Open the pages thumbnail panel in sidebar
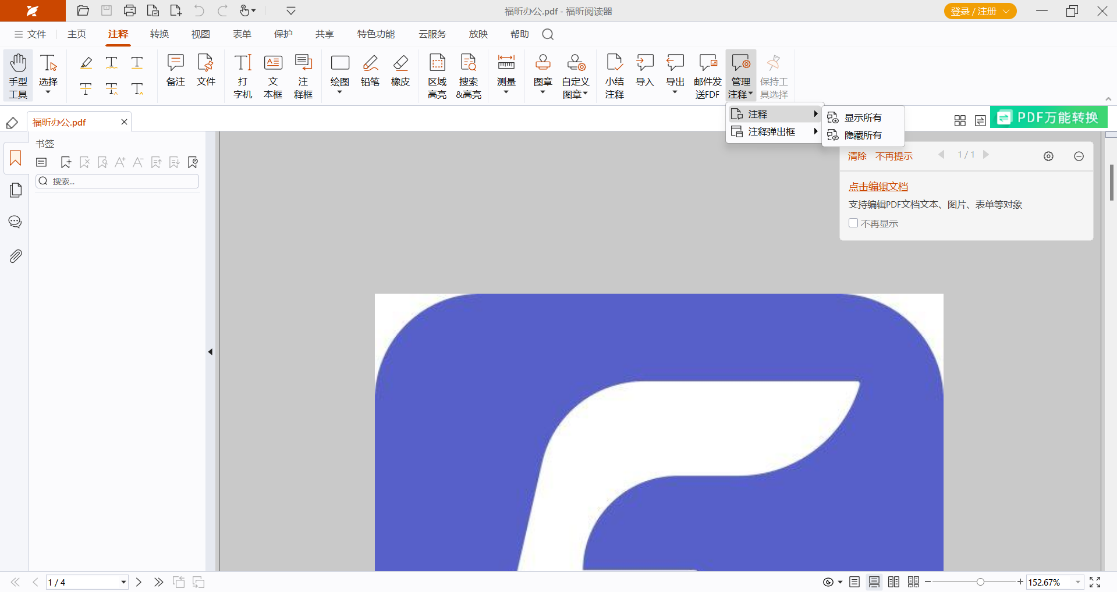1117x592 pixels. coord(16,190)
